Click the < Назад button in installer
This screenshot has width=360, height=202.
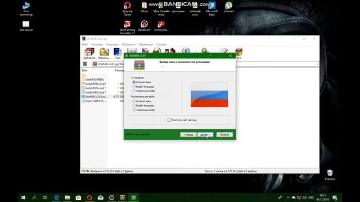(x=188, y=135)
